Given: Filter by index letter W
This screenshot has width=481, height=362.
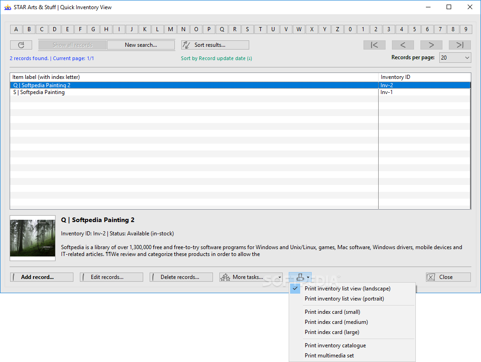Looking at the screenshot, I should click(299, 29).
